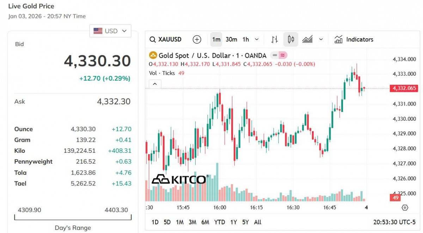This screenshot has height=233, width=423.
Task: Toggle the market status pill beside OANDA
Action: coord(279,55)
